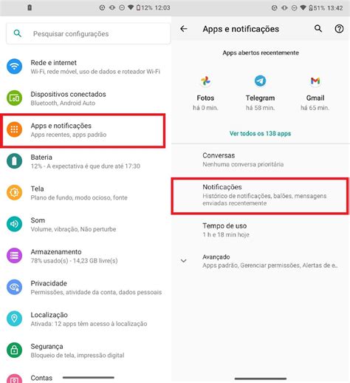Screen dimensions: 350x383
Task: Open Tempo de uso entry
Action: tap(261, 230)
